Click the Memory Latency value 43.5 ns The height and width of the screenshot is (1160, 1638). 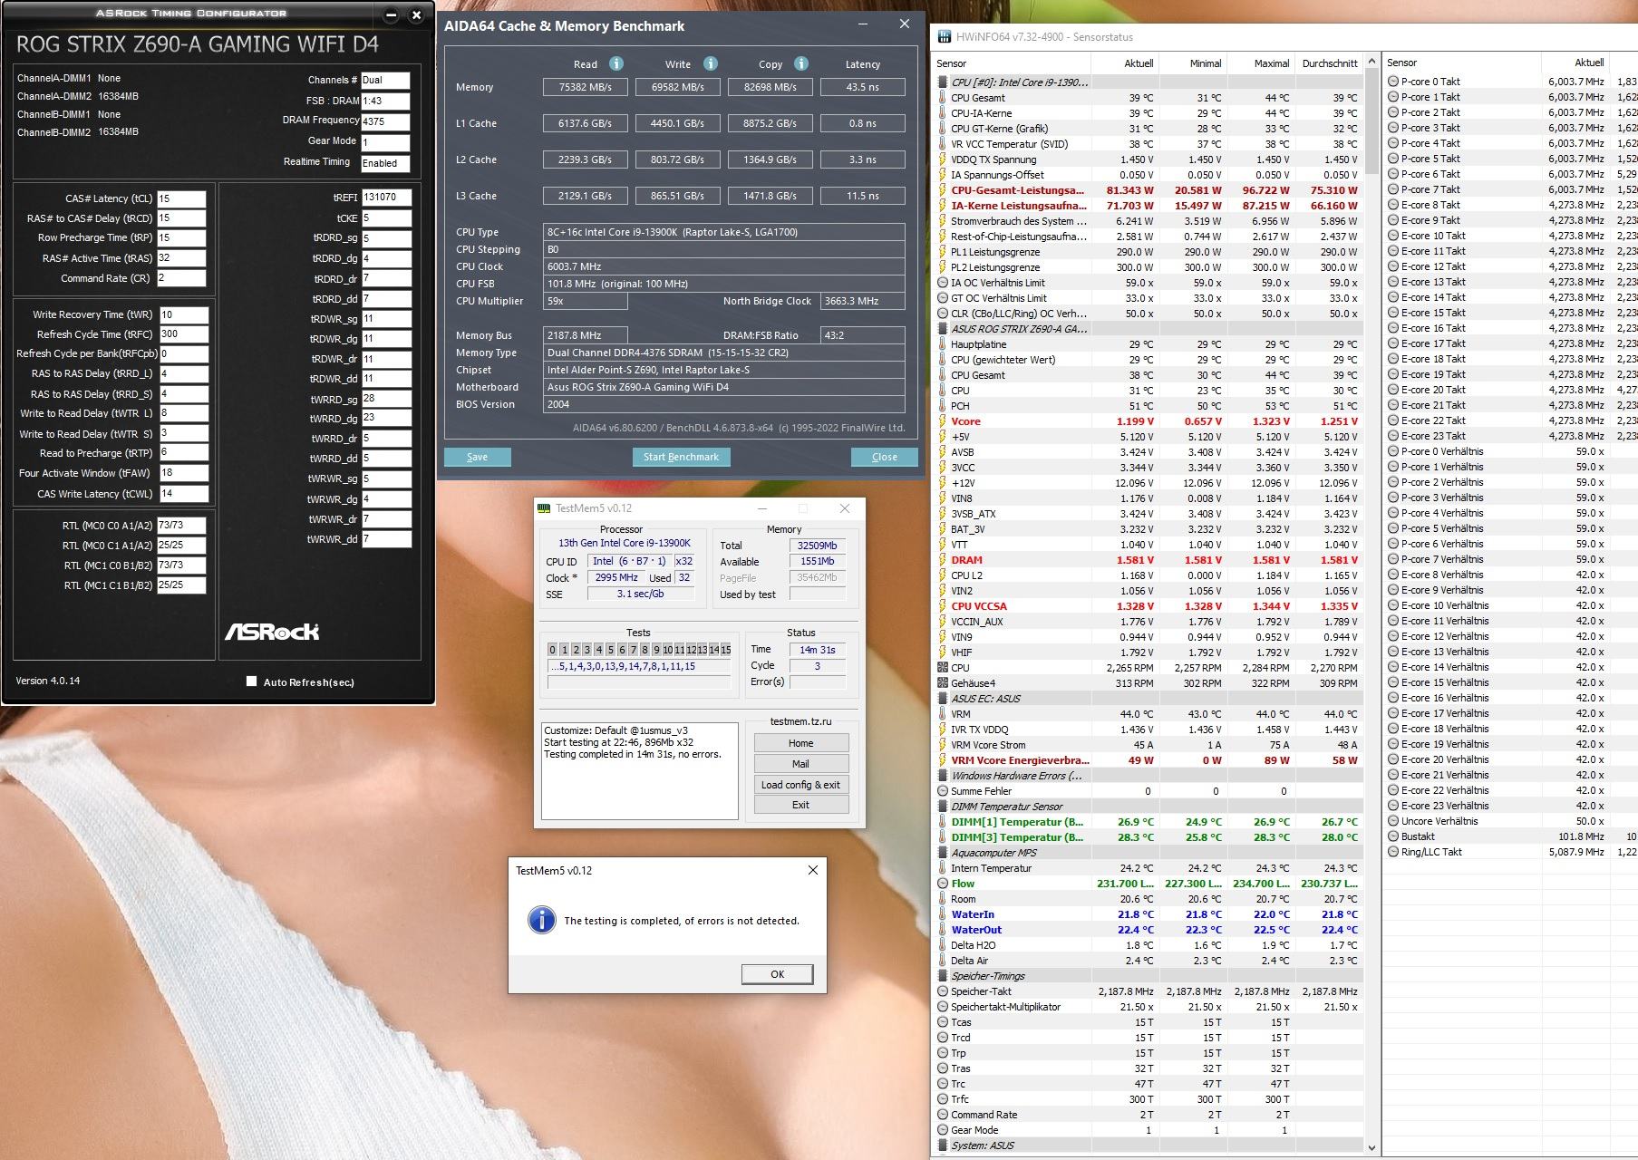(x=863, y=87)
